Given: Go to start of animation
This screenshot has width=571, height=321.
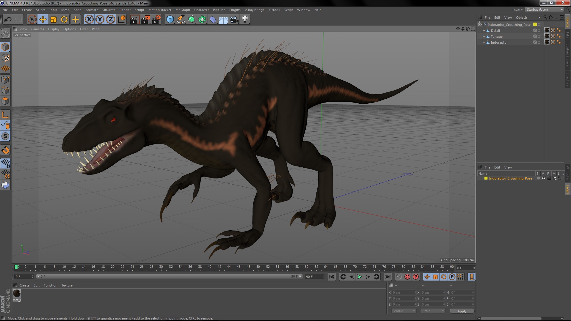Looking at the screenshot, I should tap(332, 277).
